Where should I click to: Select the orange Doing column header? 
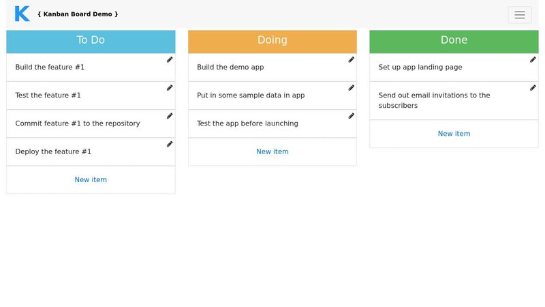click(x=272, y=42)
